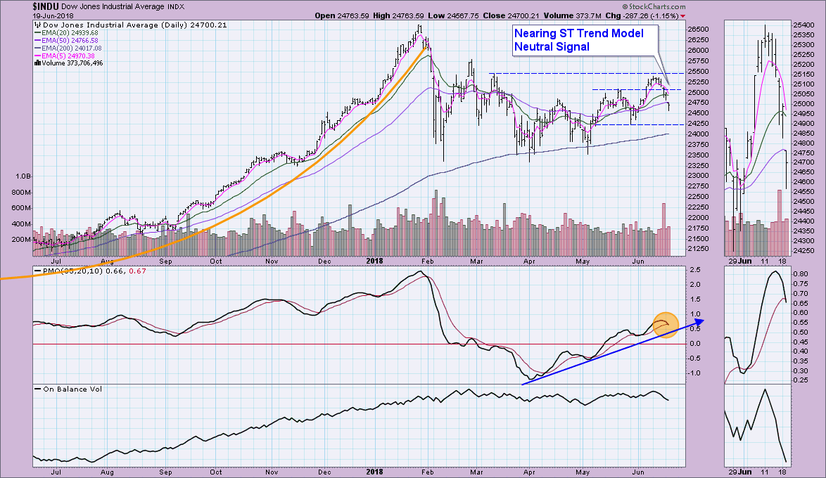Click the 400M volume axis label
This screenshot has height=478, width=826.
point(22,224)
